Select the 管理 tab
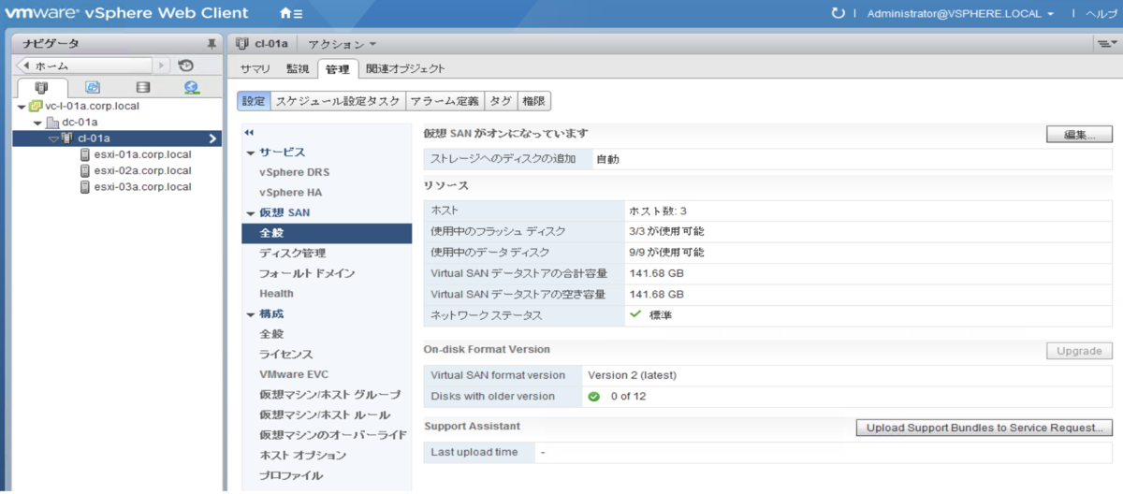This screenshot has width=1123, height=494. tap(338, 69)
